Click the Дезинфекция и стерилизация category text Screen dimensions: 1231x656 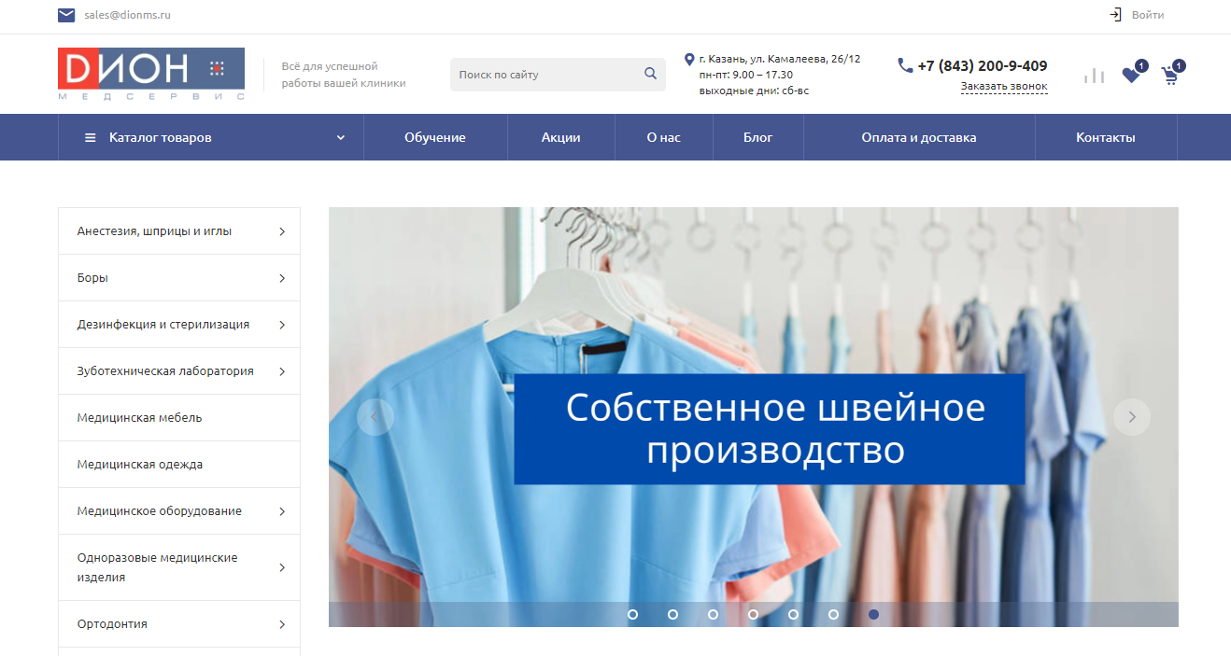[163, 325]
